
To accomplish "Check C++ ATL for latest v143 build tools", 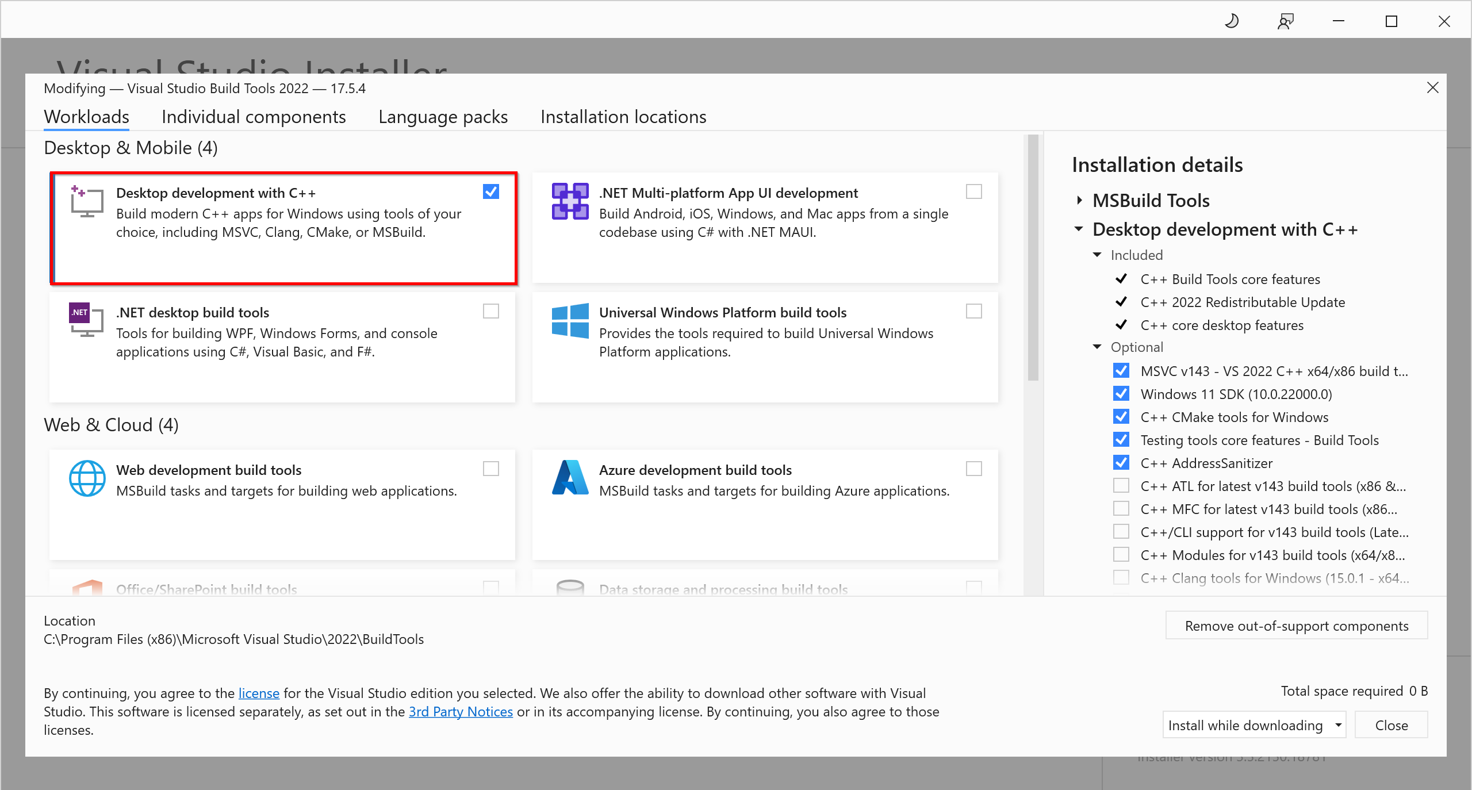I will (x=1121, y=486).
